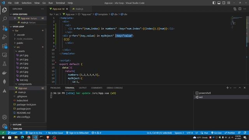Open the Accounts menu icon
The image size is (249, 140).
tap(4, 117)
